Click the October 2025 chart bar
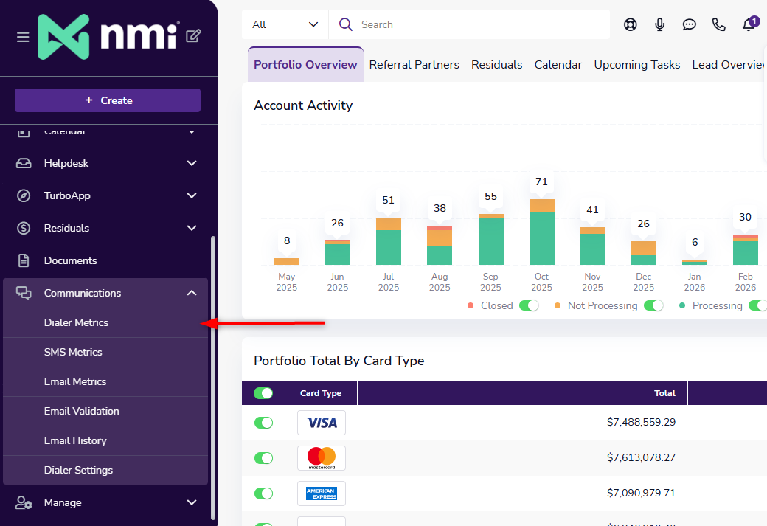767x526 pixels. click(x=541, y=232)
